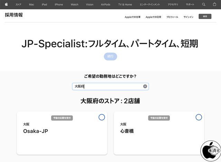
Task: Open the iPhone menu item
Action: 59,4
